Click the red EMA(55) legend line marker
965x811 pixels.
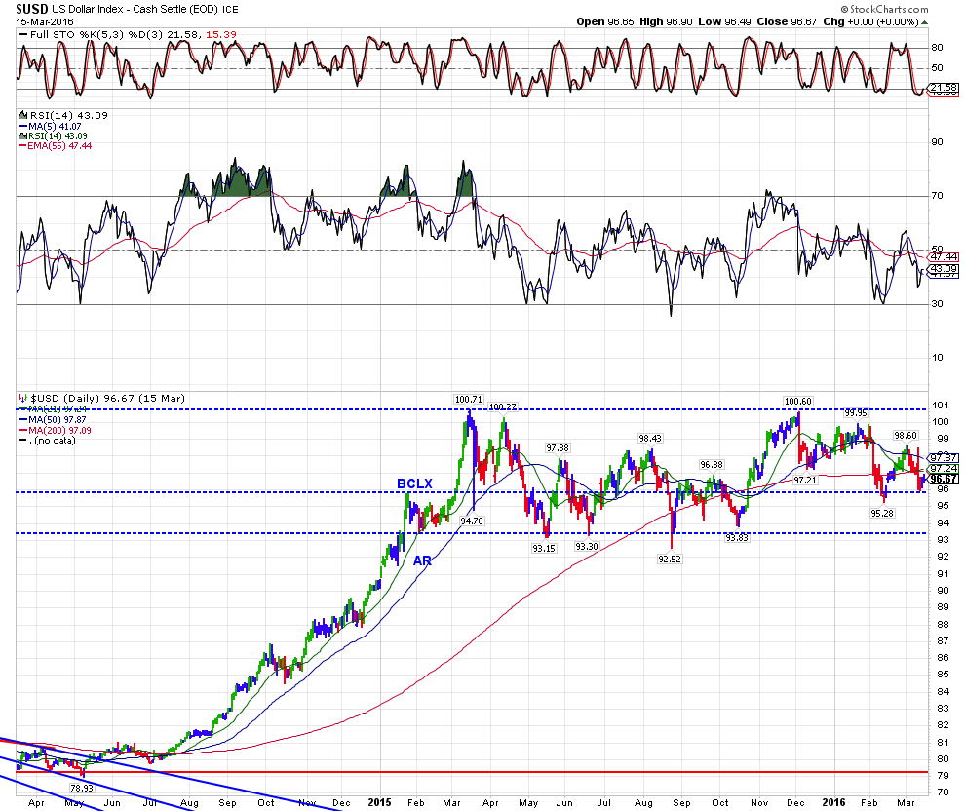(21, 144)
